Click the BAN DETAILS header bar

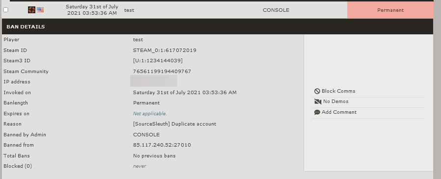coord(218,26)
